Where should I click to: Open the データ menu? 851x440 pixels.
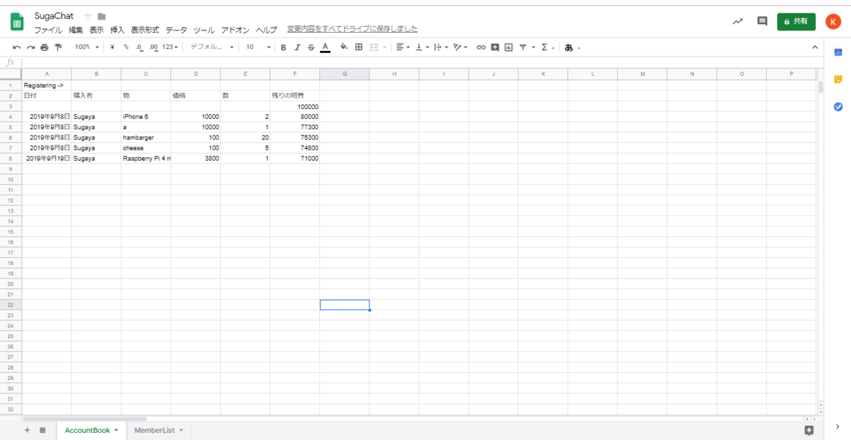(x=177, y=30)
